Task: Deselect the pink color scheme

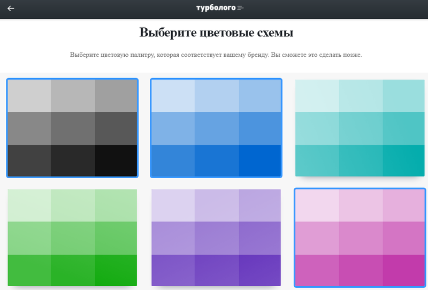Action: click(360, 238)
